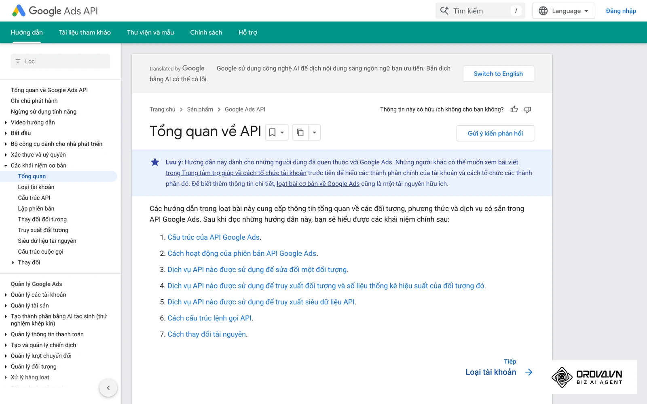Select Siêu dữ liệu tài nguyên in sidebar
This screenshot has width=647, height=404.
(x=47, y=241)
